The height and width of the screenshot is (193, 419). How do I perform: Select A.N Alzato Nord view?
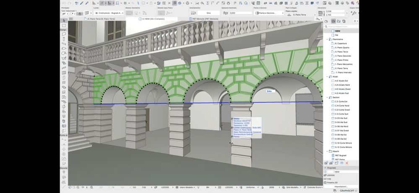(x=342, y=85)
